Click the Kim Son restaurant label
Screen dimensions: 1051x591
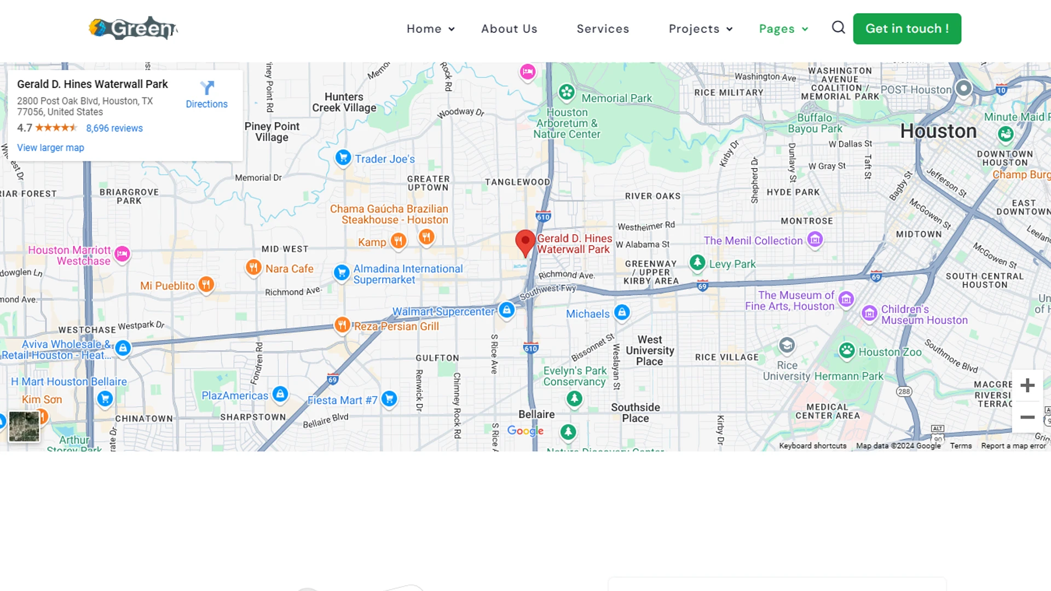pyautogui.click(x=42, y=399)
